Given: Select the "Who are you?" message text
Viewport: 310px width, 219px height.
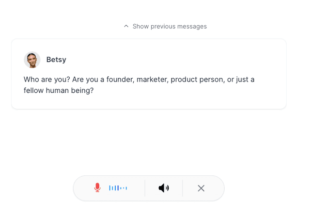Looking at the screenshot, I should [x=46, y=79].
